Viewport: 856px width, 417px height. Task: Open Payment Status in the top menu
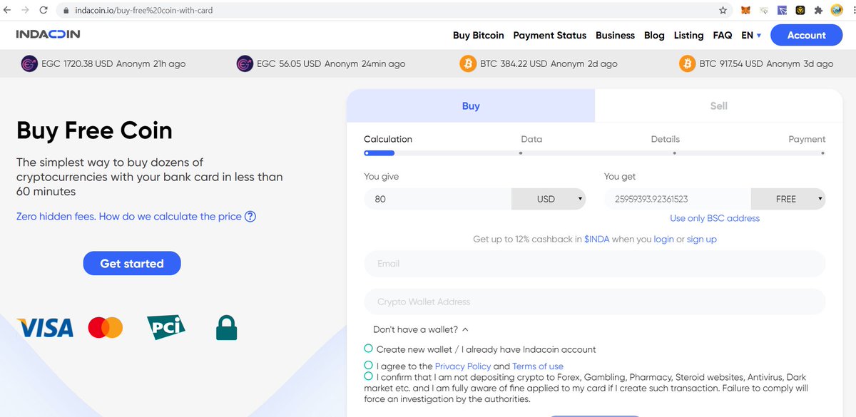pos(550,35)
